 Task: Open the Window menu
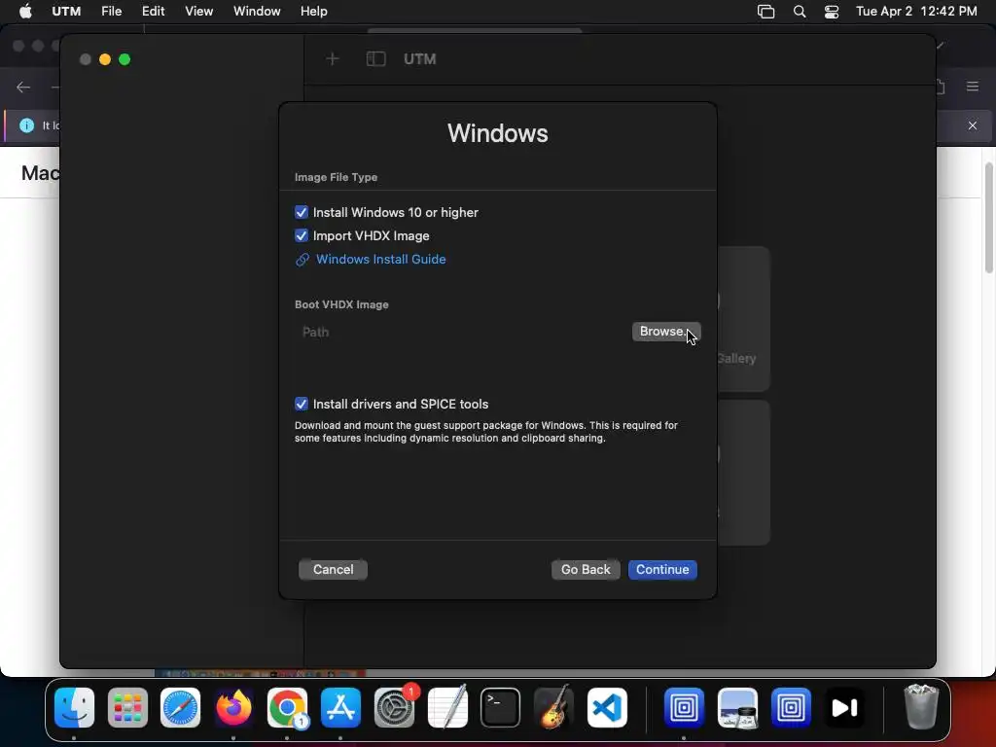[x=257, y=12]
